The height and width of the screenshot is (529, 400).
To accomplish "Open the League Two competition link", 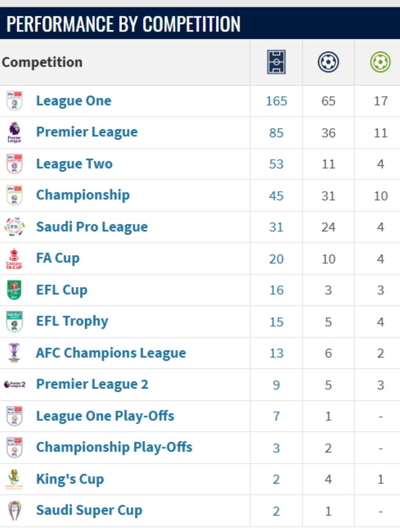I will [74, 164].
